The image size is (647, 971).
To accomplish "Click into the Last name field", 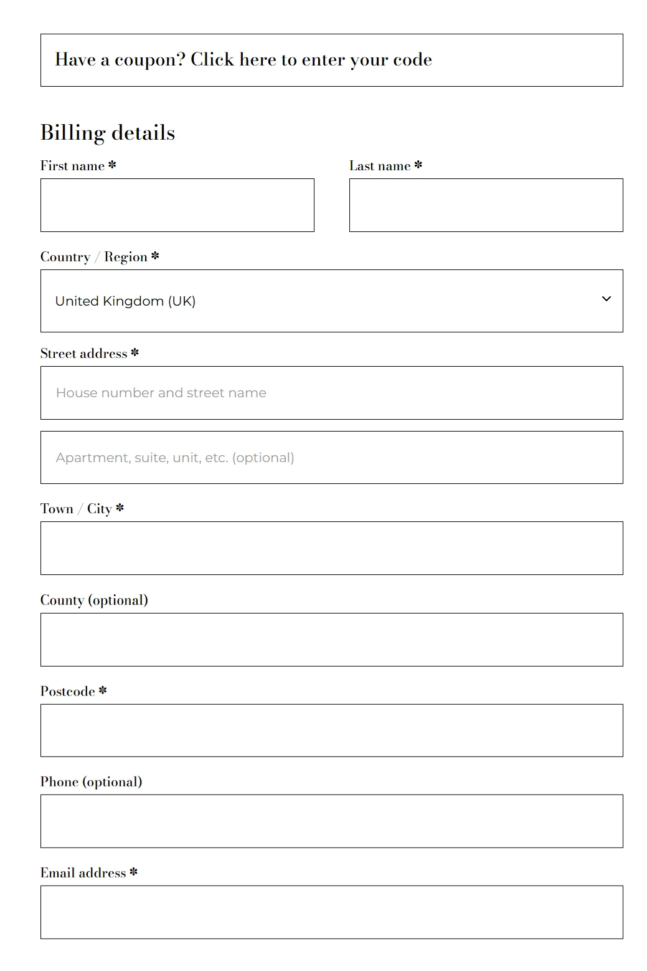I will click(486, 205).
